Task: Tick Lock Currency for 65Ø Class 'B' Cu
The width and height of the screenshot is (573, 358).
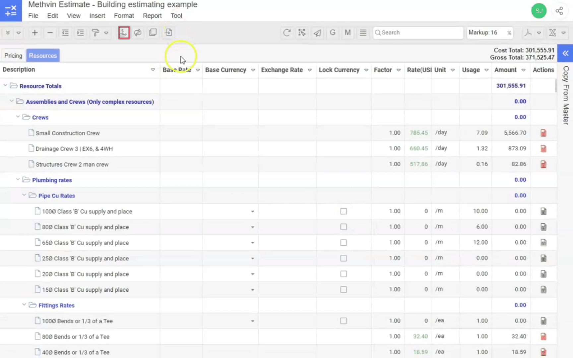Action: pyautogui.click(x=344, y=243)
